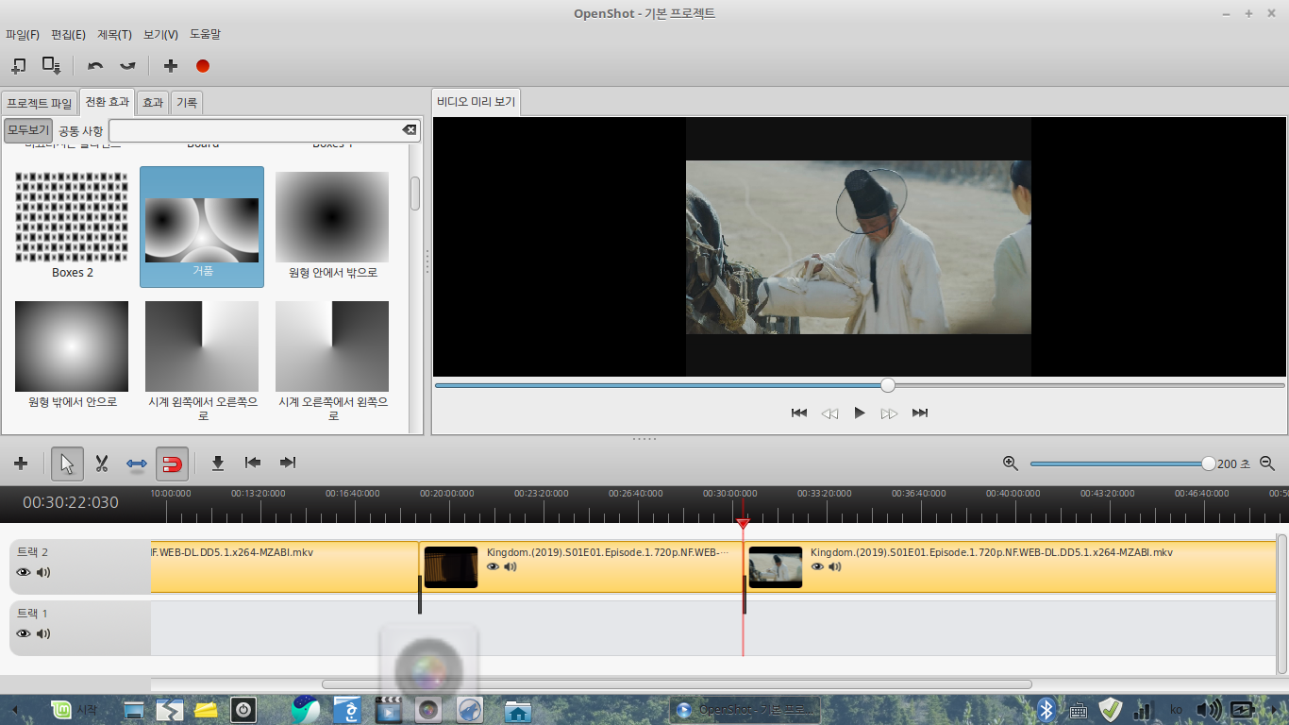Click the Save Project toolbar icon
1289x725 pixels.
51,65
